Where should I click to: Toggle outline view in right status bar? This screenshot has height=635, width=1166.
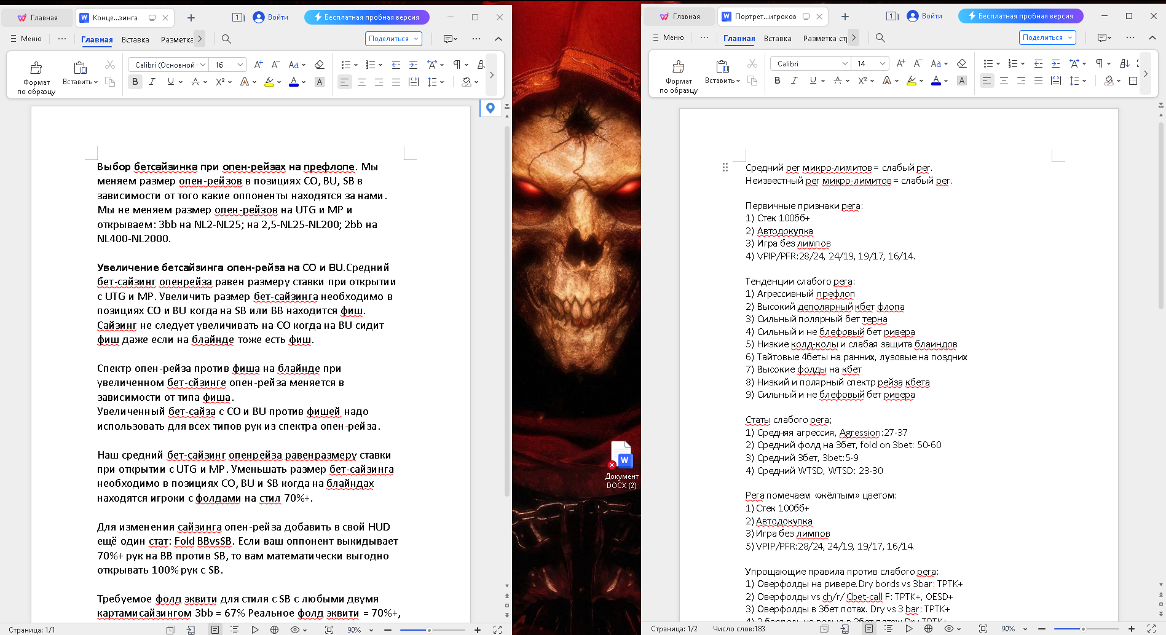click(888, 628)
